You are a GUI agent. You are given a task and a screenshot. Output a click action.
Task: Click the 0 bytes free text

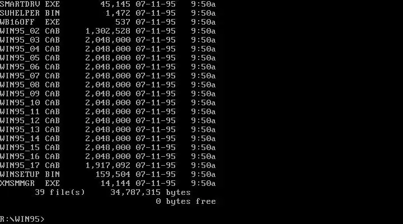(186, 202)
